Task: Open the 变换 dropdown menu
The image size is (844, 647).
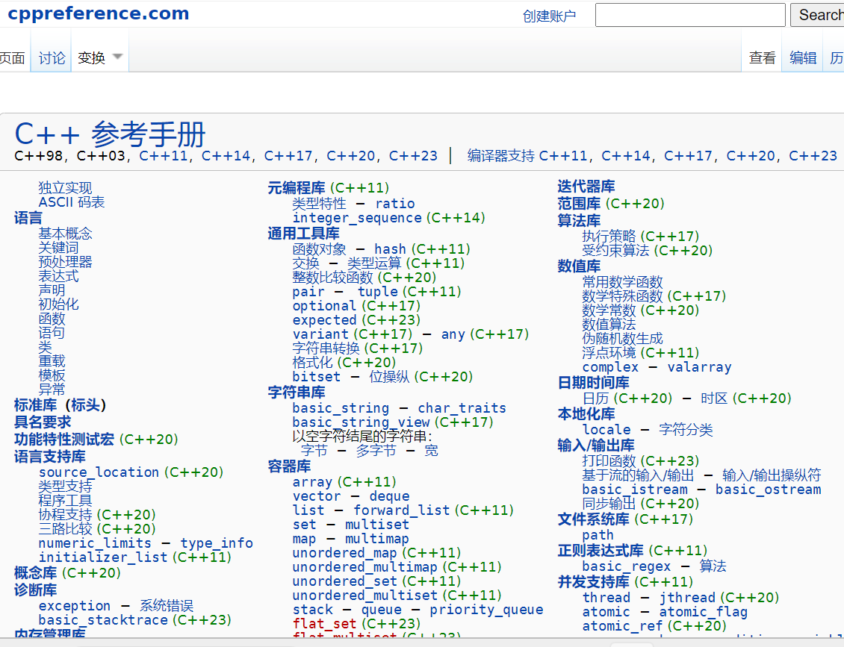Action: tap(93, 57)
